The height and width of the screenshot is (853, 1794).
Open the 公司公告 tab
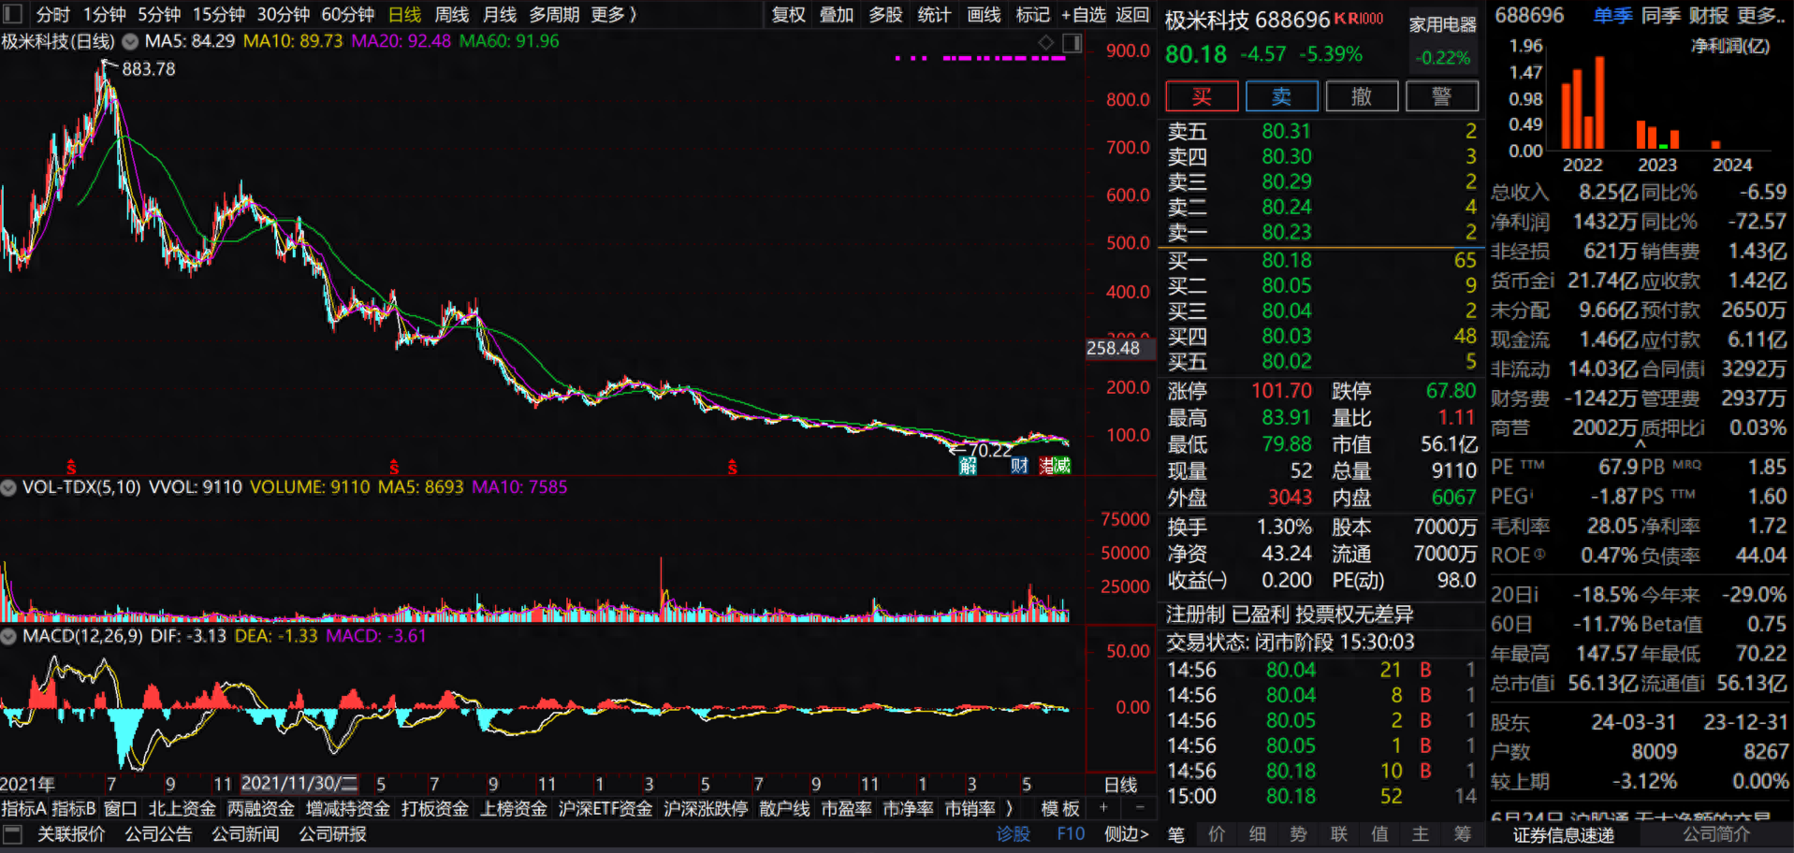[158, 833]
